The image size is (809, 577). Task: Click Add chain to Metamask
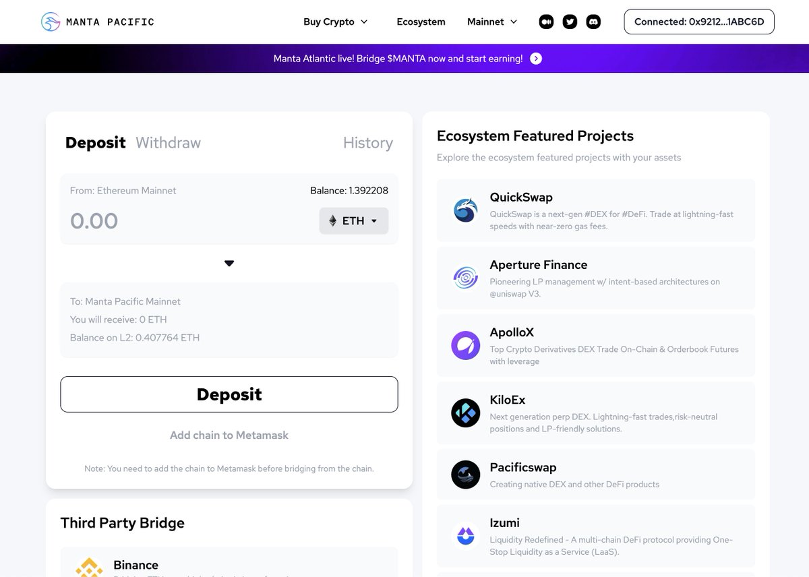coord(229,435)
